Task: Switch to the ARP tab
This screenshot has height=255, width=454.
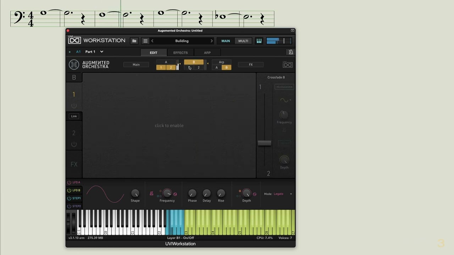Action: point(207,53)
